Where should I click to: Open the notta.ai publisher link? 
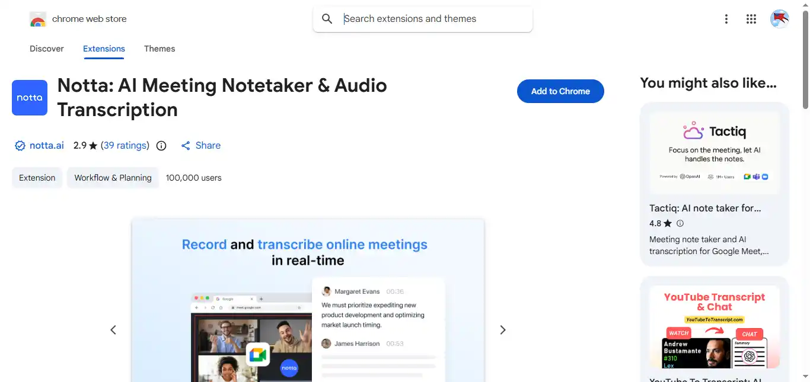[46, 146]
